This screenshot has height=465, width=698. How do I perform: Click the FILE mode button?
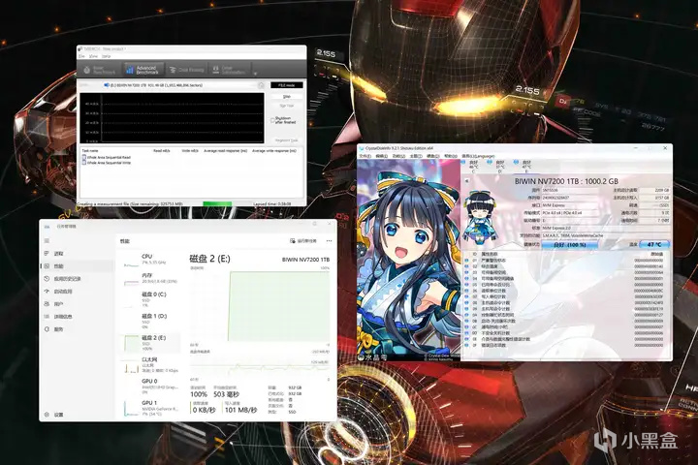pyautogui.click(x=287, y=85)
